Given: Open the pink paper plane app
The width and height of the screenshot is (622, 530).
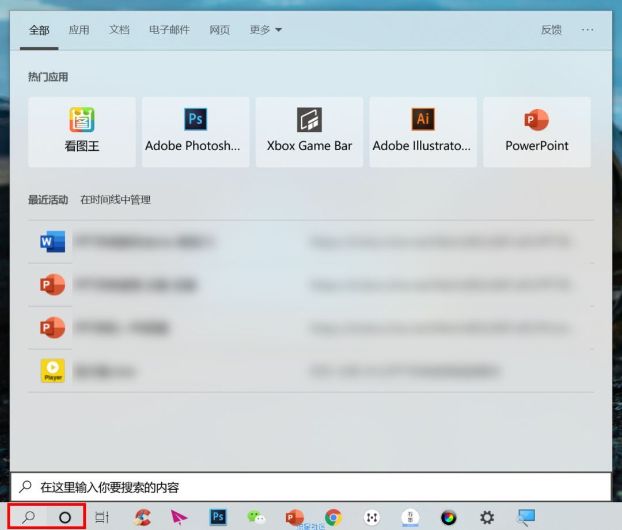Looking at the screenshot, I should coord(179,518).
